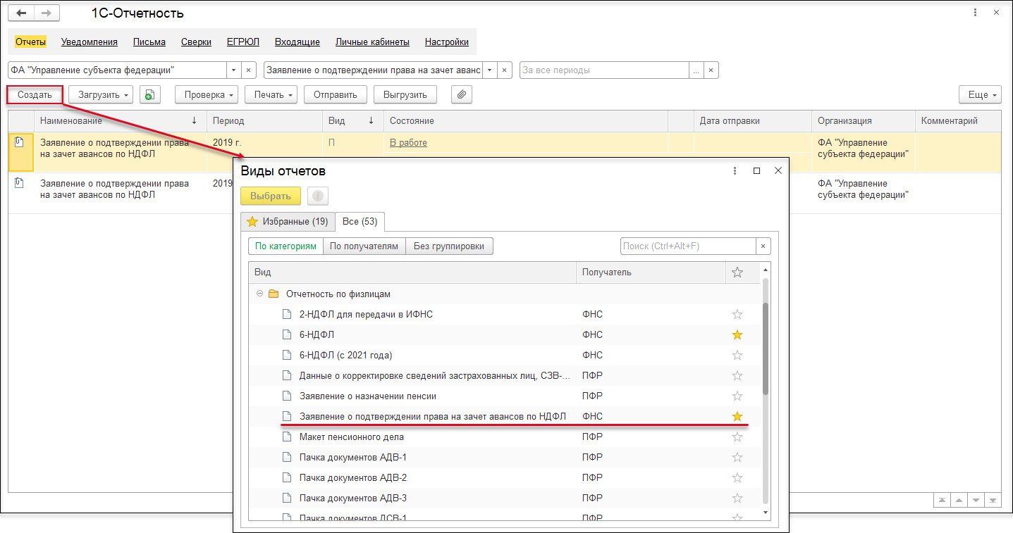
Task: Star Пачка документов АДВ-2
Action: 737,477
